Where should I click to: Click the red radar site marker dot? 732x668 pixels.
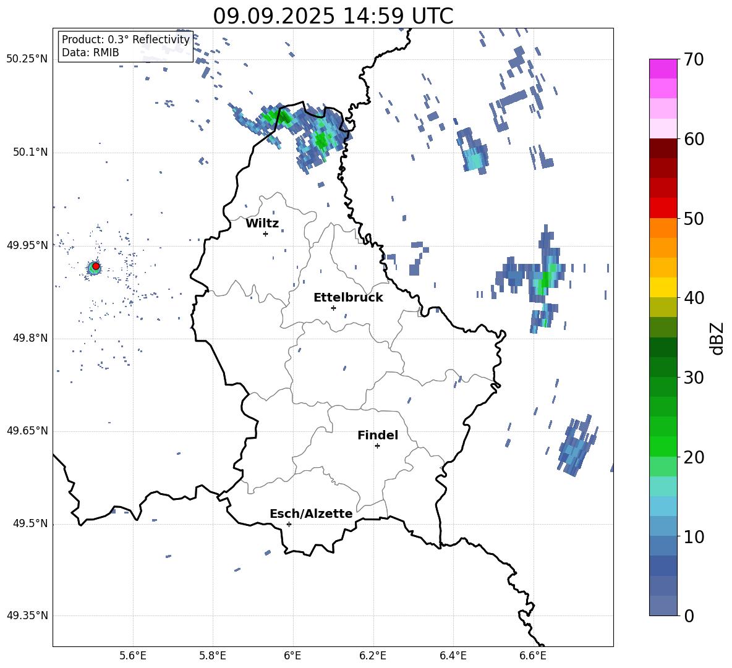click(96, 266)
